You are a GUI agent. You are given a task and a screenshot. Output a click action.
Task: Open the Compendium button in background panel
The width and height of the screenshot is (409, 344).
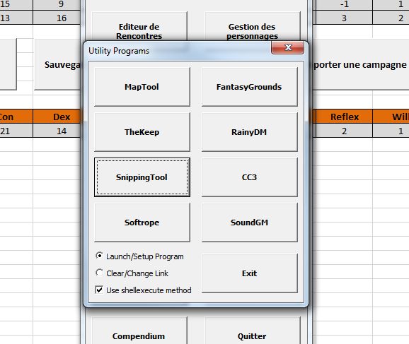pyautogui.click(x=139, y=330)
